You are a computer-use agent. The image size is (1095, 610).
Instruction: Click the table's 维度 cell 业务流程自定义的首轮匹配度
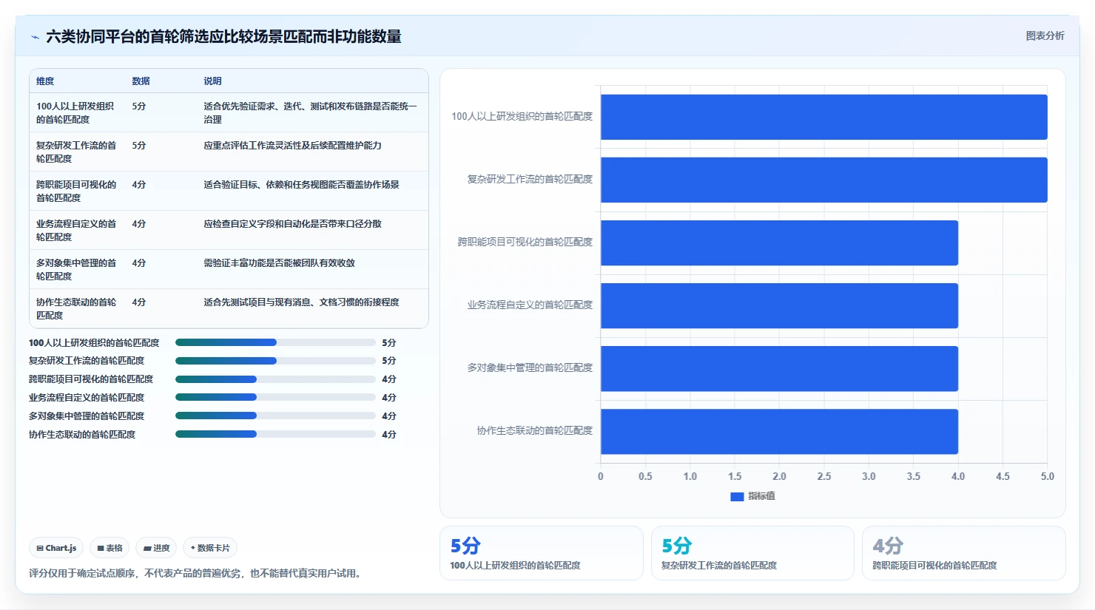click(76, 230)
